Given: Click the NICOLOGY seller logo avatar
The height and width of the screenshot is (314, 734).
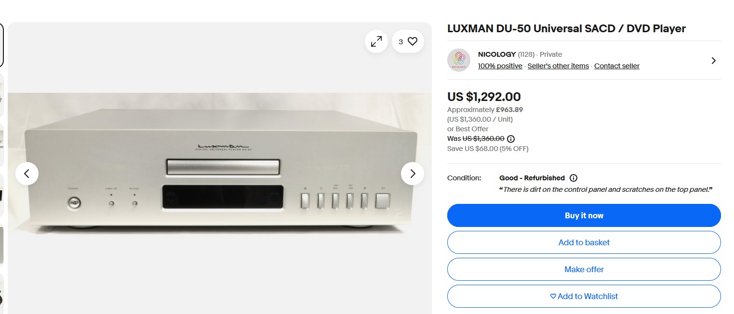Looking at the screenshot, I should [x=458, y=60].
